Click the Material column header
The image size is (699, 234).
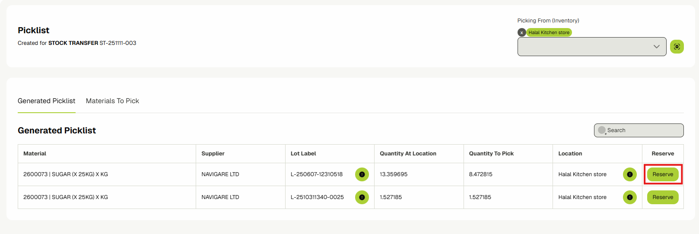click(x=35, y=154)
